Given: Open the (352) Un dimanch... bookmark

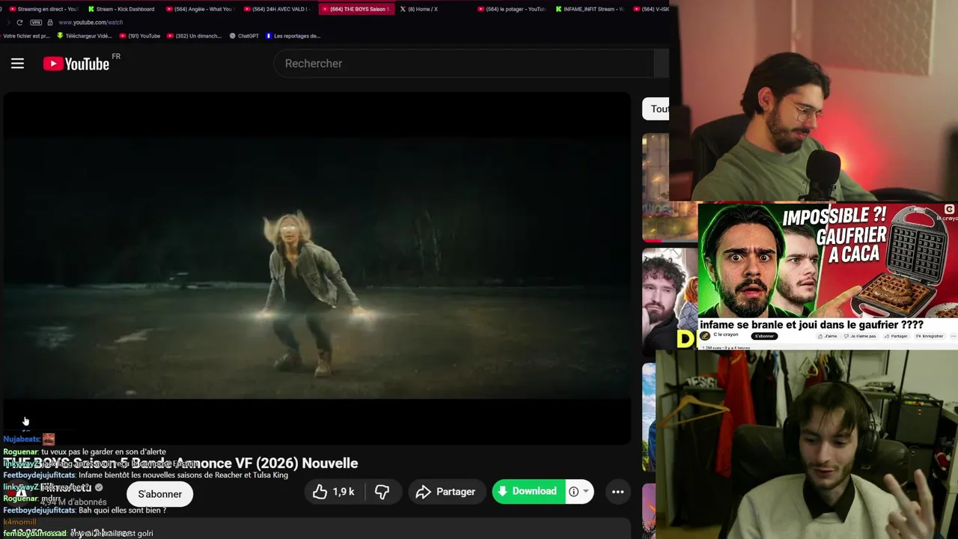Looking at the screenshot, I should [x=194, y=36].
